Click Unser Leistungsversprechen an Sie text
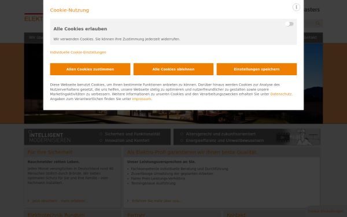Image resolution: width=347 pixels, height=217 pixels. click(161, 162)
